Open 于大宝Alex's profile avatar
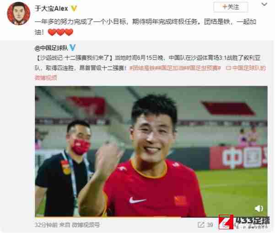This screenshot has height=233, width=275. pyautogui.click(x=18, y=14)
